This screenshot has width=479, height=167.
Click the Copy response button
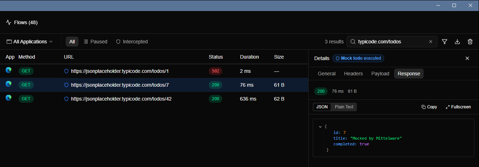point(429,107)
